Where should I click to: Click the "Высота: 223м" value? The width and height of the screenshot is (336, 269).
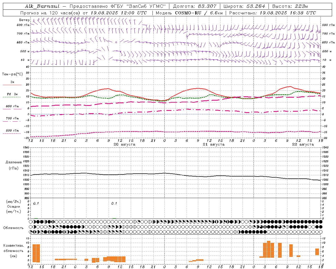[290, 6]
